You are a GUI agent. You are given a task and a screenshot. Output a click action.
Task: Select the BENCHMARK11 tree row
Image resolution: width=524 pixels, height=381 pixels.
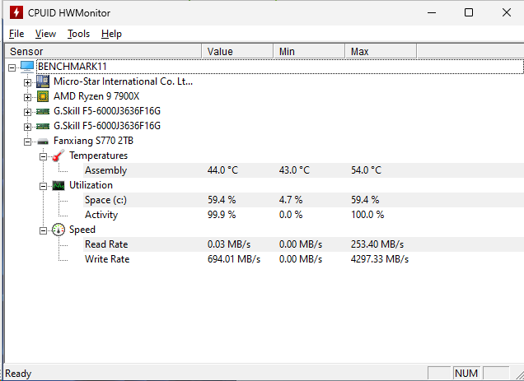(x=279, y=67)
